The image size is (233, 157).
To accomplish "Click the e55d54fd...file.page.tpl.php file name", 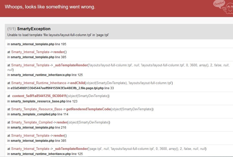I will tap(57, 88).
